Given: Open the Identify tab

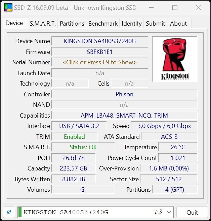Looking at the screenshot, I should click(x=132, y=23).
